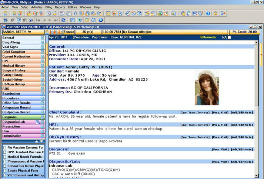Check the Sports Physical Form box
The image size is (264, 179).
pos(5,171)
